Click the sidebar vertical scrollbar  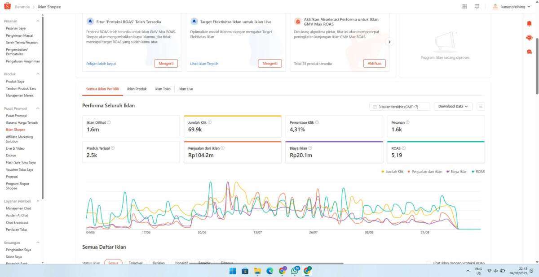(x=42, y=108)
